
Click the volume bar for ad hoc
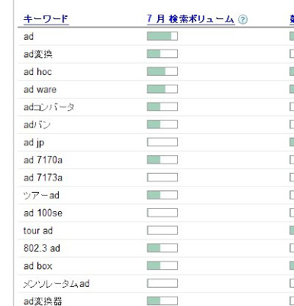[162, 71]
